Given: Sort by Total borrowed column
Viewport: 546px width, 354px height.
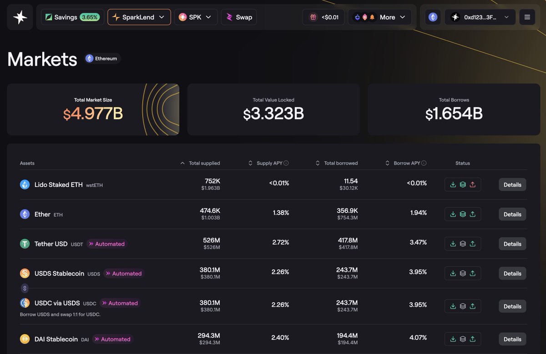Looking at the screenshot, I should tap(337, 163).
